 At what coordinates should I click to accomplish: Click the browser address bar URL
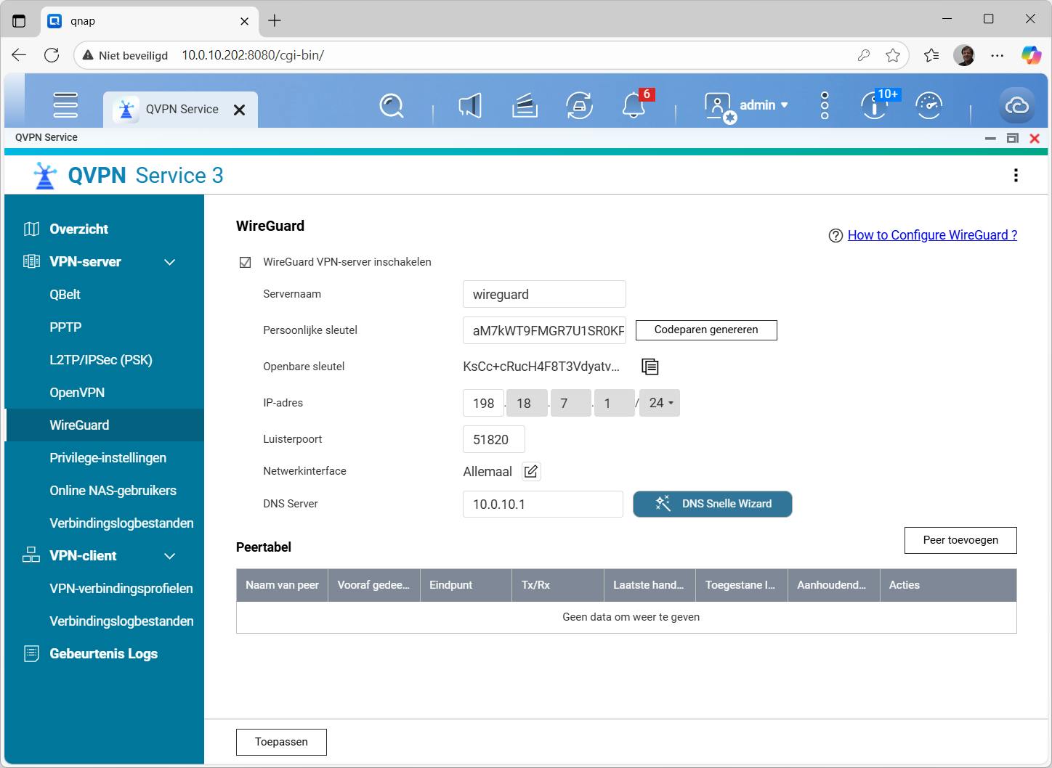tap(253, 55)
